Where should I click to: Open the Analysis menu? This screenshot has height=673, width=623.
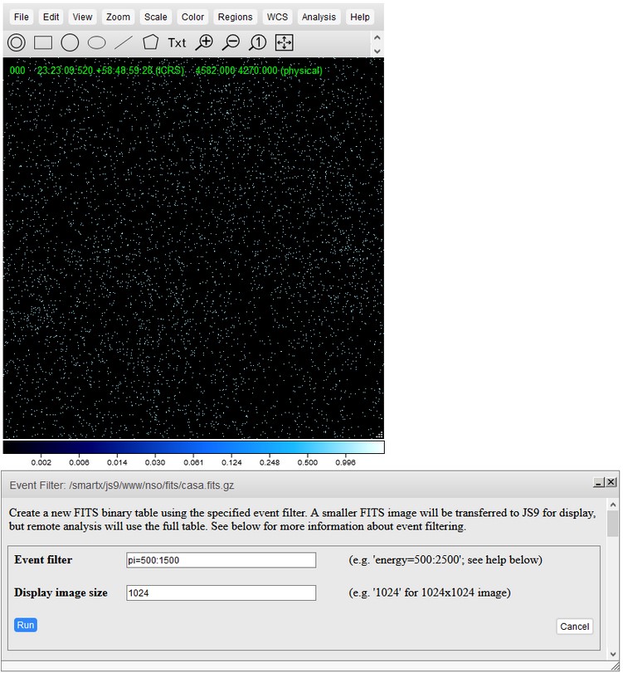click(x=319, y=17)
